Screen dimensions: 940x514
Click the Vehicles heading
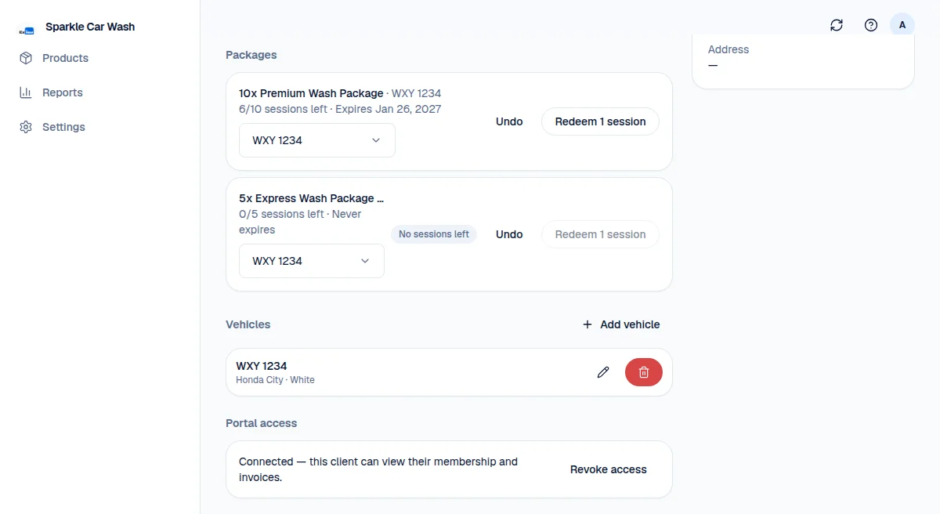coord(248,324)
